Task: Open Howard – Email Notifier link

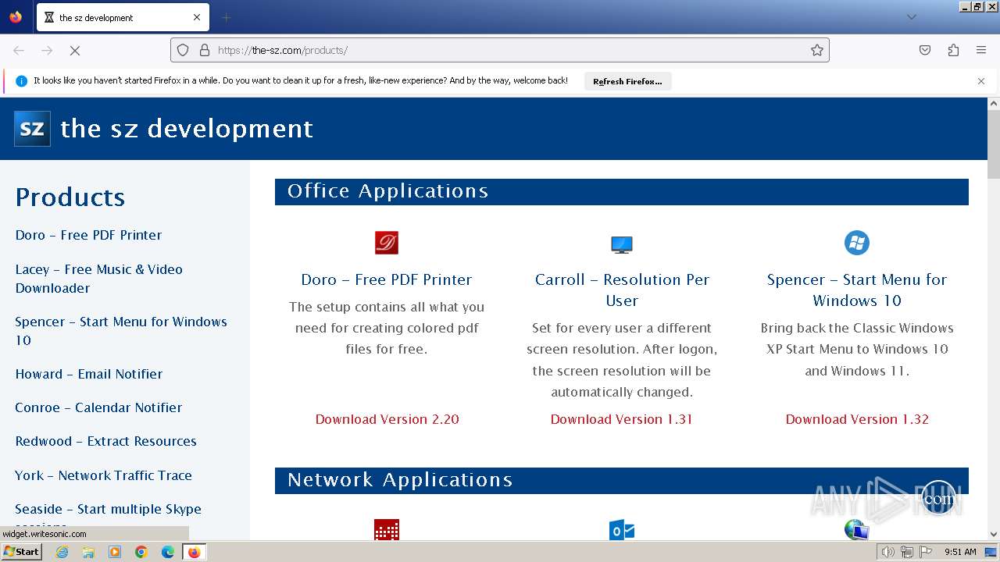Action: 89,374
